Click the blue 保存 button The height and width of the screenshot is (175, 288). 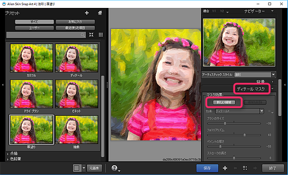coord(207,168)
